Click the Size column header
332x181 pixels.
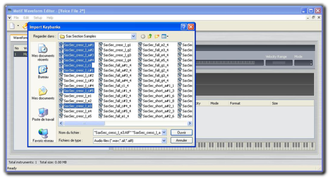coord(292,103)
